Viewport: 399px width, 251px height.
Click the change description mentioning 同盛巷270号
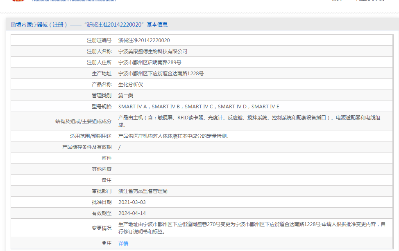coord(252,228)
